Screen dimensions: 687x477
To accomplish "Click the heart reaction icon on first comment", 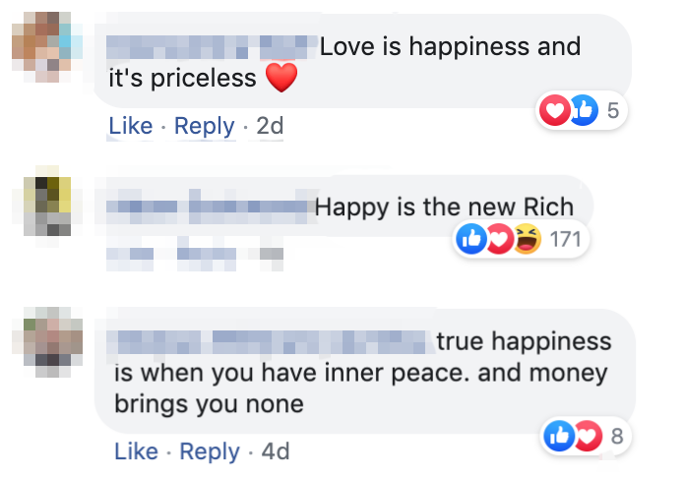I will pyautogui.click(x=554, y=110).
